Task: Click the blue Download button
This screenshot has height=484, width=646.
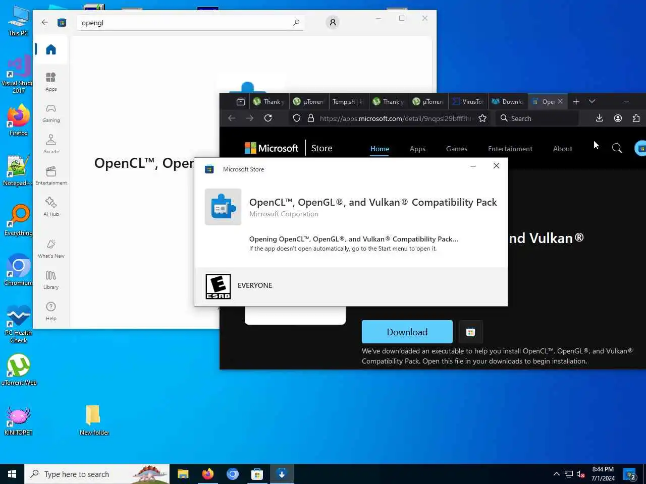Action: pyautogui.click(x=407, y=332)
